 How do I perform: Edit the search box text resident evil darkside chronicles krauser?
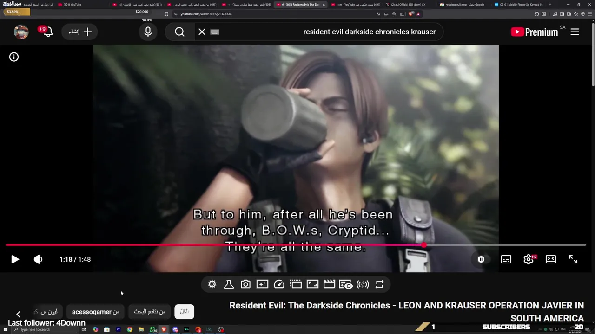(x=370, y=32)
